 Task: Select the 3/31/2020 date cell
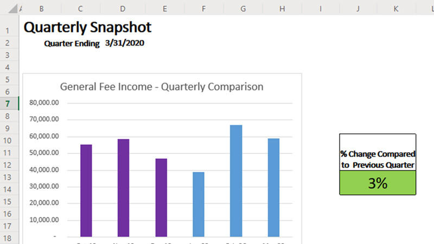click(125, 43)
